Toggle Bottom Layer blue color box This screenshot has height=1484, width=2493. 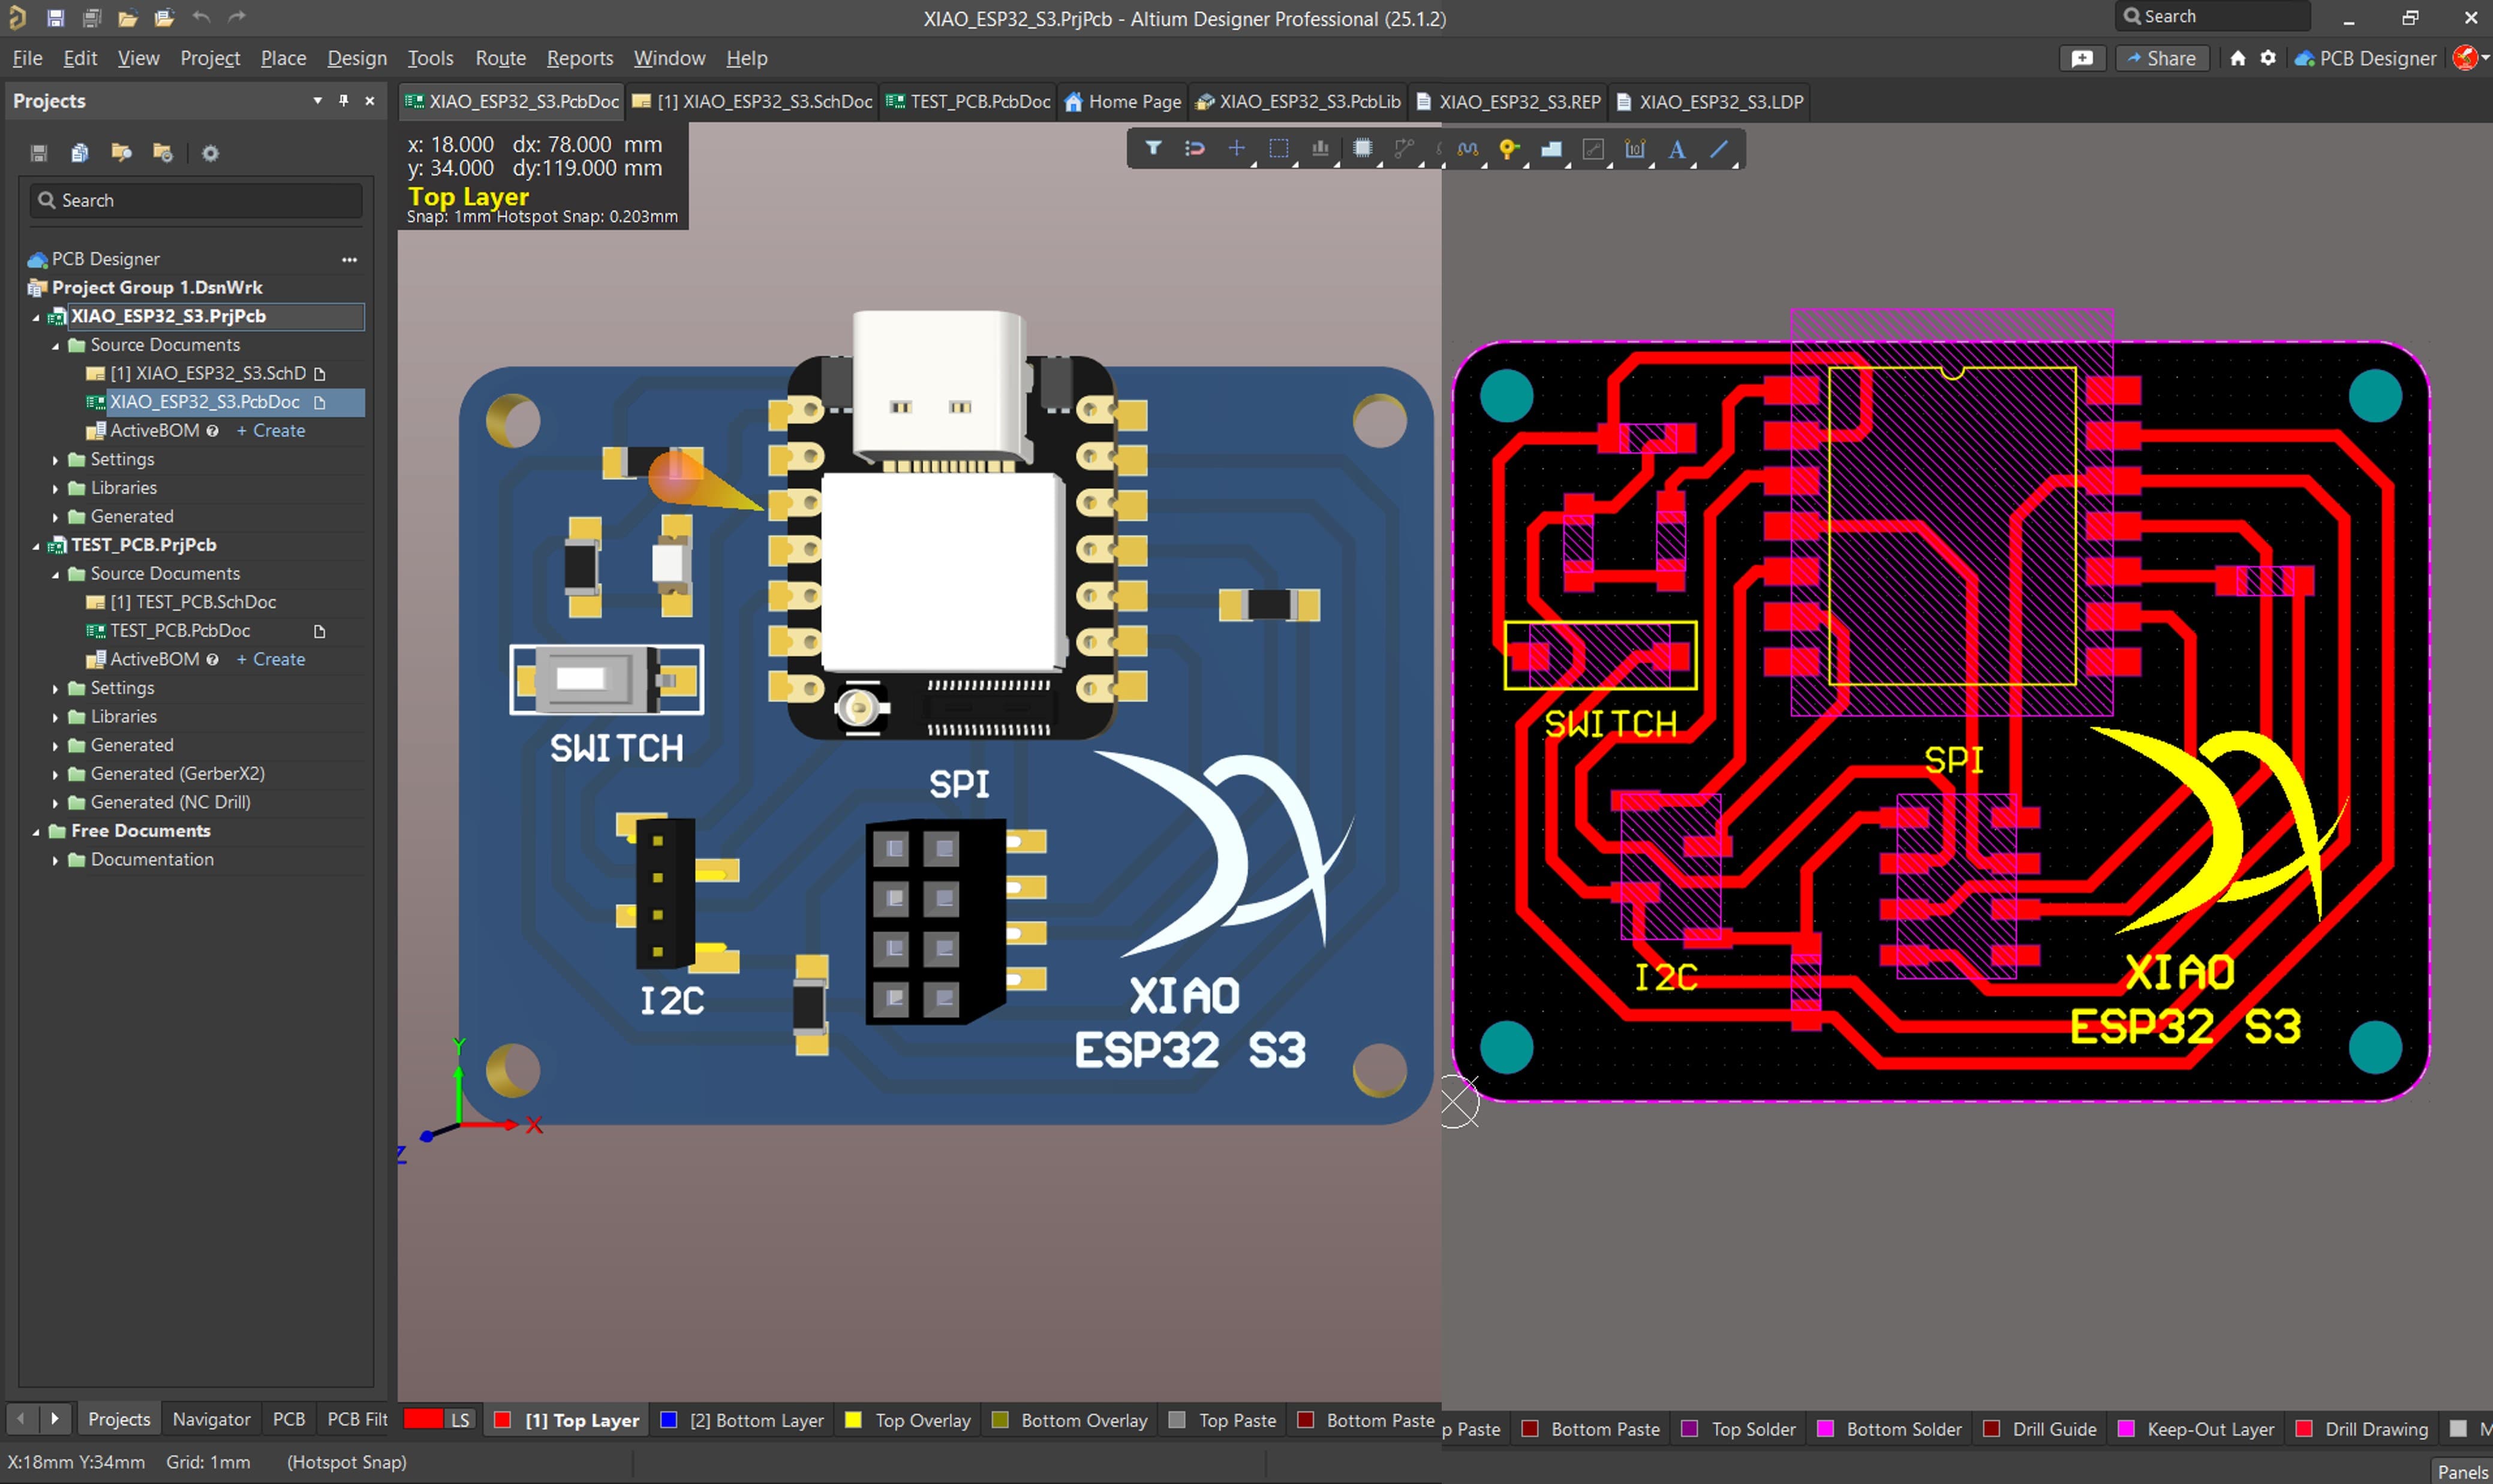(669, 1420)
